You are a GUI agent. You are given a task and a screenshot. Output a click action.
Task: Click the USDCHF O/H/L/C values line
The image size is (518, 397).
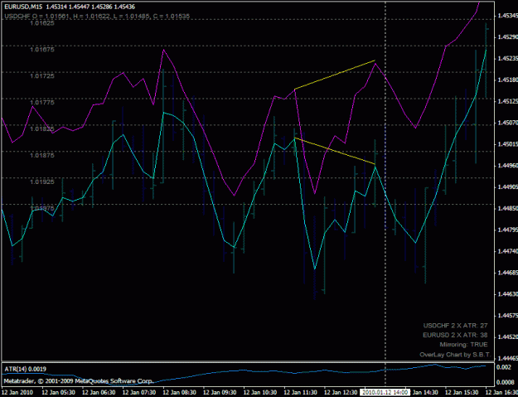pos(97,16)
